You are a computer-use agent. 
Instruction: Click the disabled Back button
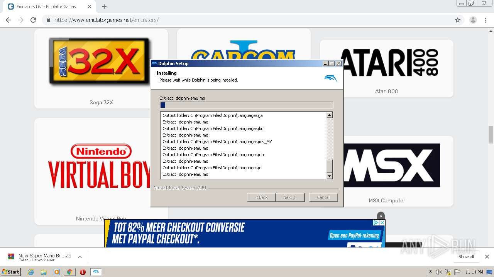point(261,197)
